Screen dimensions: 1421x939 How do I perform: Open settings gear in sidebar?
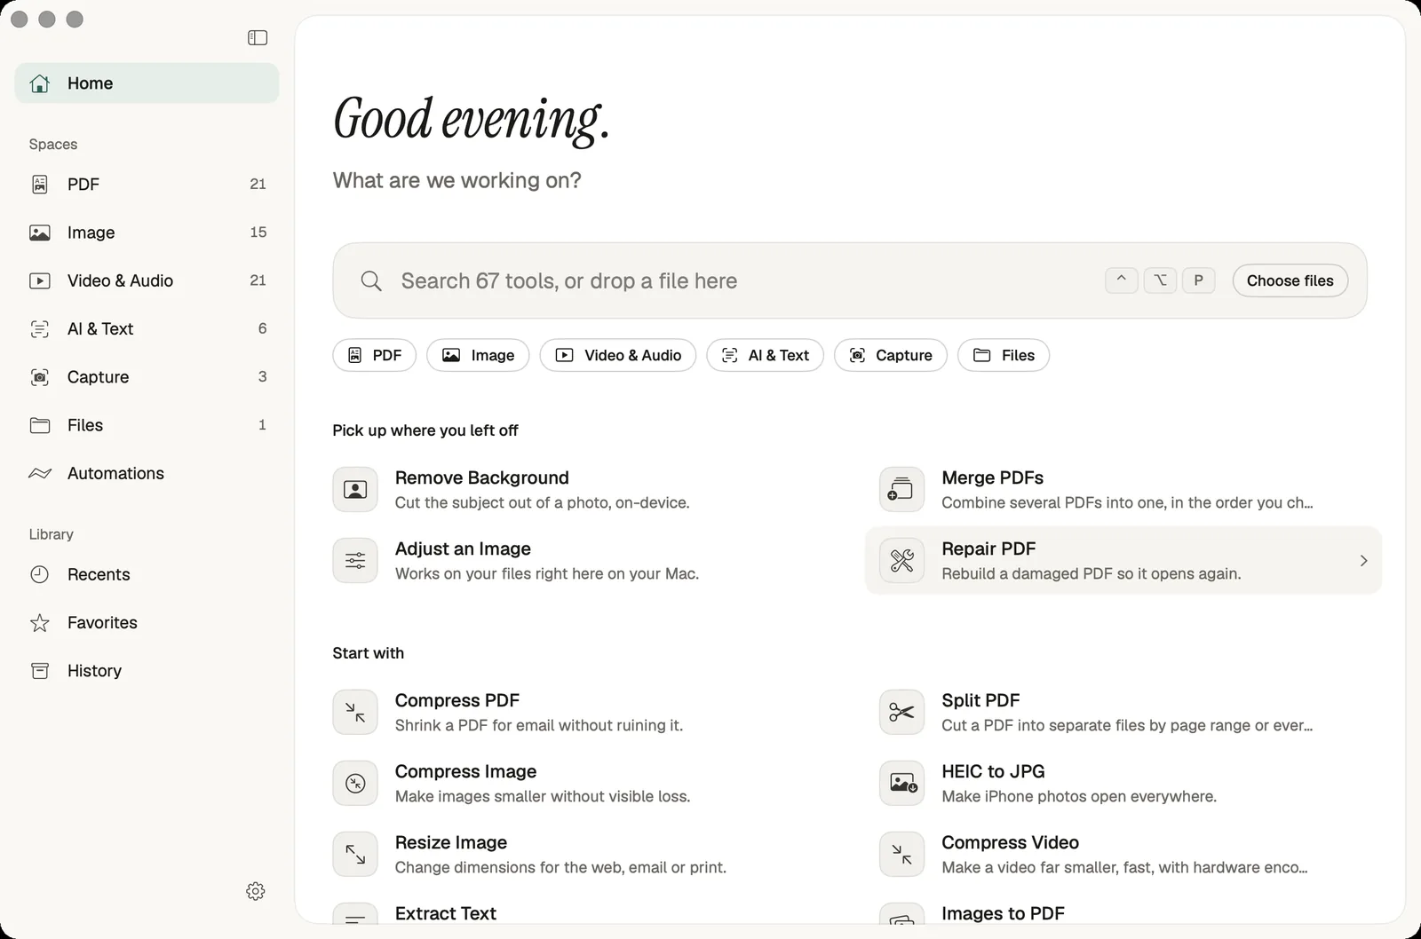coord(256,891)
